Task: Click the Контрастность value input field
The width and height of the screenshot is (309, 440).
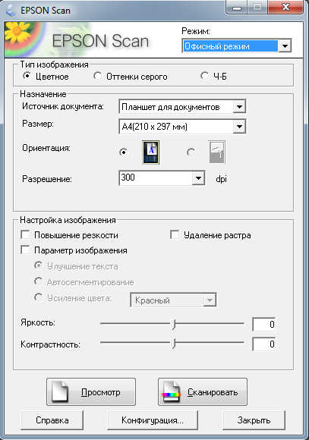Action: click(x=263, y=344)
